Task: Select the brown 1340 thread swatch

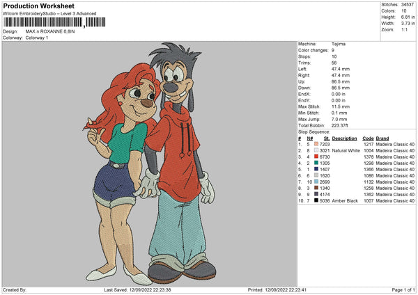Action: tap(316, 188)
